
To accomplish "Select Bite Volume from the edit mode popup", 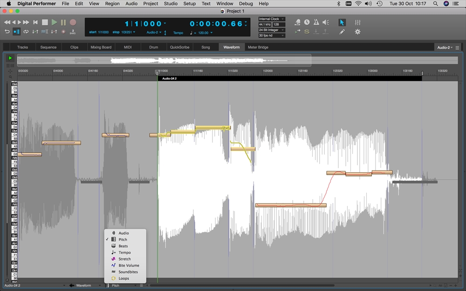I will point(125,265).
